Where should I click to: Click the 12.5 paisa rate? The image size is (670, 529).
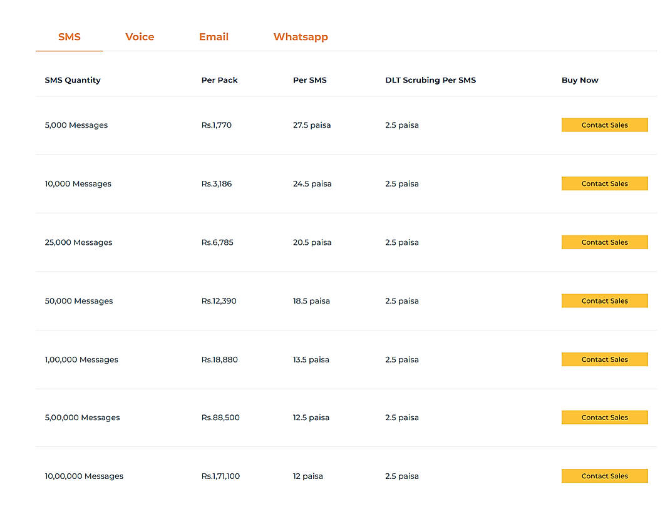click(x=311, y=418)
